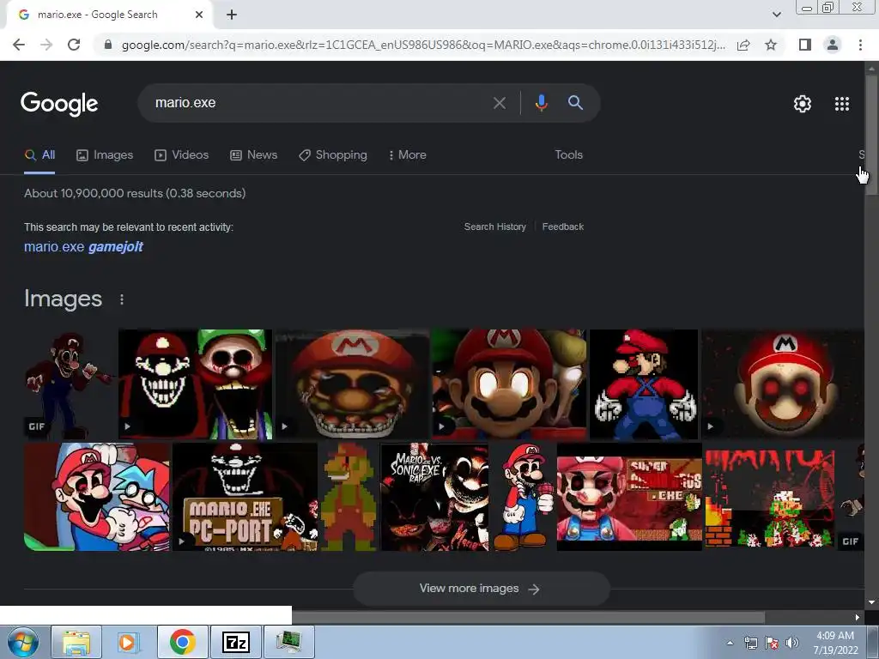
Task: Open the Chrome profile avatar
Action: click(833, 45)
